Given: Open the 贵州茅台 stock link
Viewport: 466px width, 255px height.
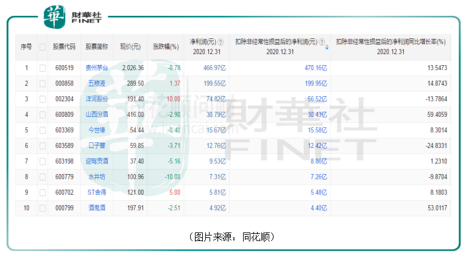Looking at the screenshot, I should [x=97, y=68].
